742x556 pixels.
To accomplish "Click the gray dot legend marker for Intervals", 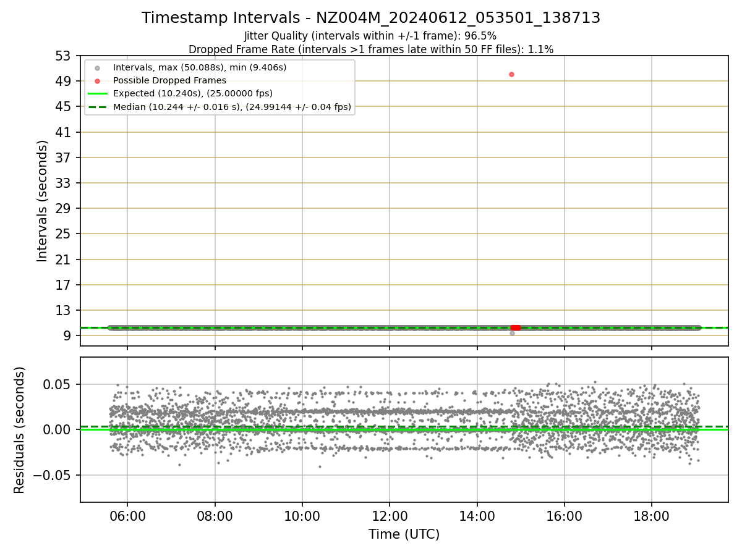I will pos(97,67).
